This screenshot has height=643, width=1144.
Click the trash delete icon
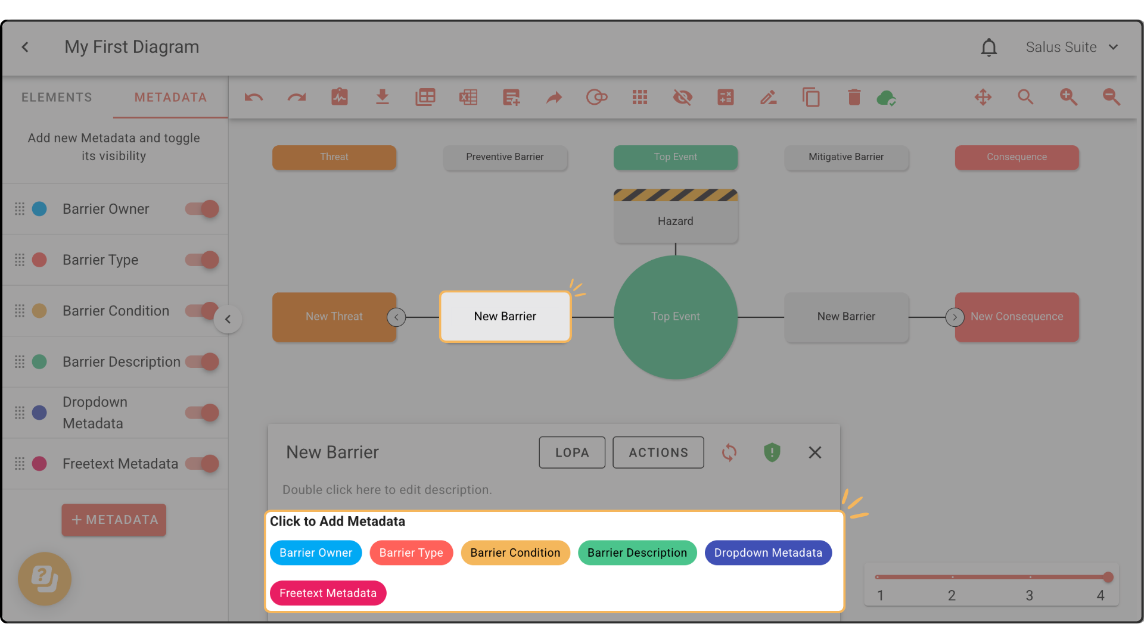tap(854, 97)
